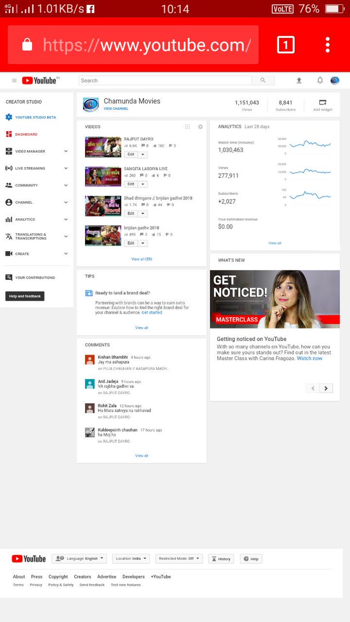Click Edit button for brijdan gadhv 2018
The width and height of the screenshot is (350, 622).
click(x=131, y=243)
